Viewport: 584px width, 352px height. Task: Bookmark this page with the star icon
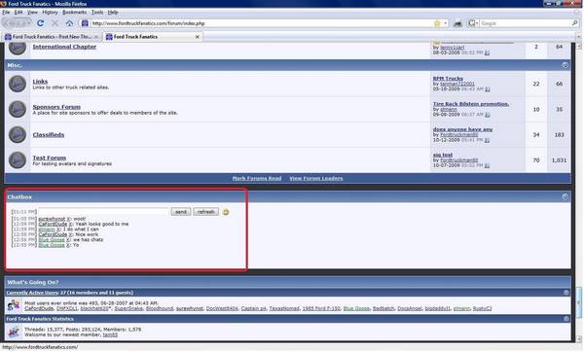[437, 23]
